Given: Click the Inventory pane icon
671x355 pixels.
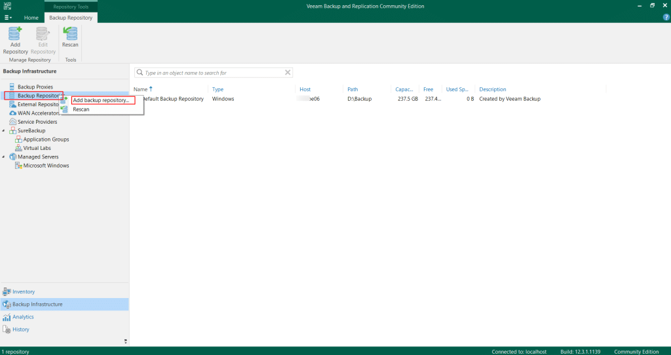Looking at the screenshot, I should point(7,291).
